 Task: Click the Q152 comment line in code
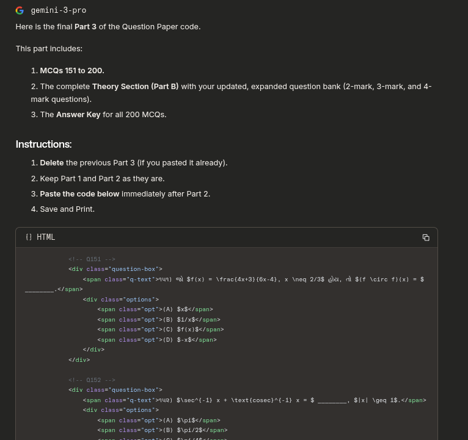click(x=92, y=380)
